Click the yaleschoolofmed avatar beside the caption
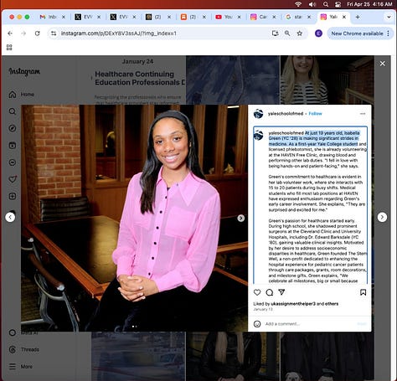This screenshot has height=381, width=397. [x=259, y=136]
